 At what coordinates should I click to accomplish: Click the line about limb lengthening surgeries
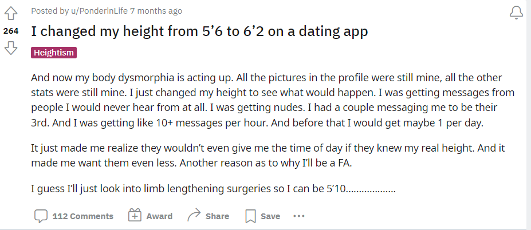213,188
